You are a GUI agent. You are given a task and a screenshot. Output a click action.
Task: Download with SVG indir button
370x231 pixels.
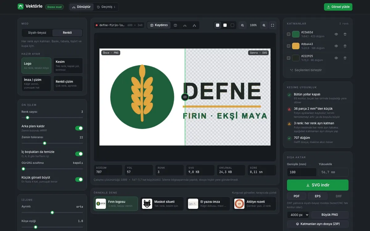[x=318, y=185]
